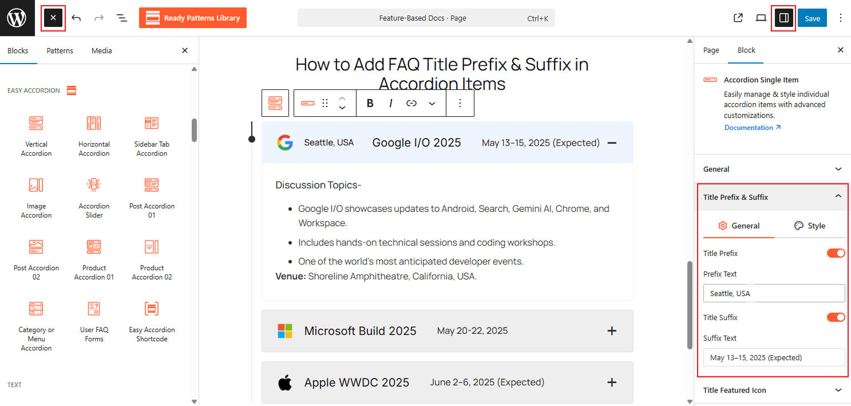Click the Undo arrow in the toolbar

click(76, 18)
